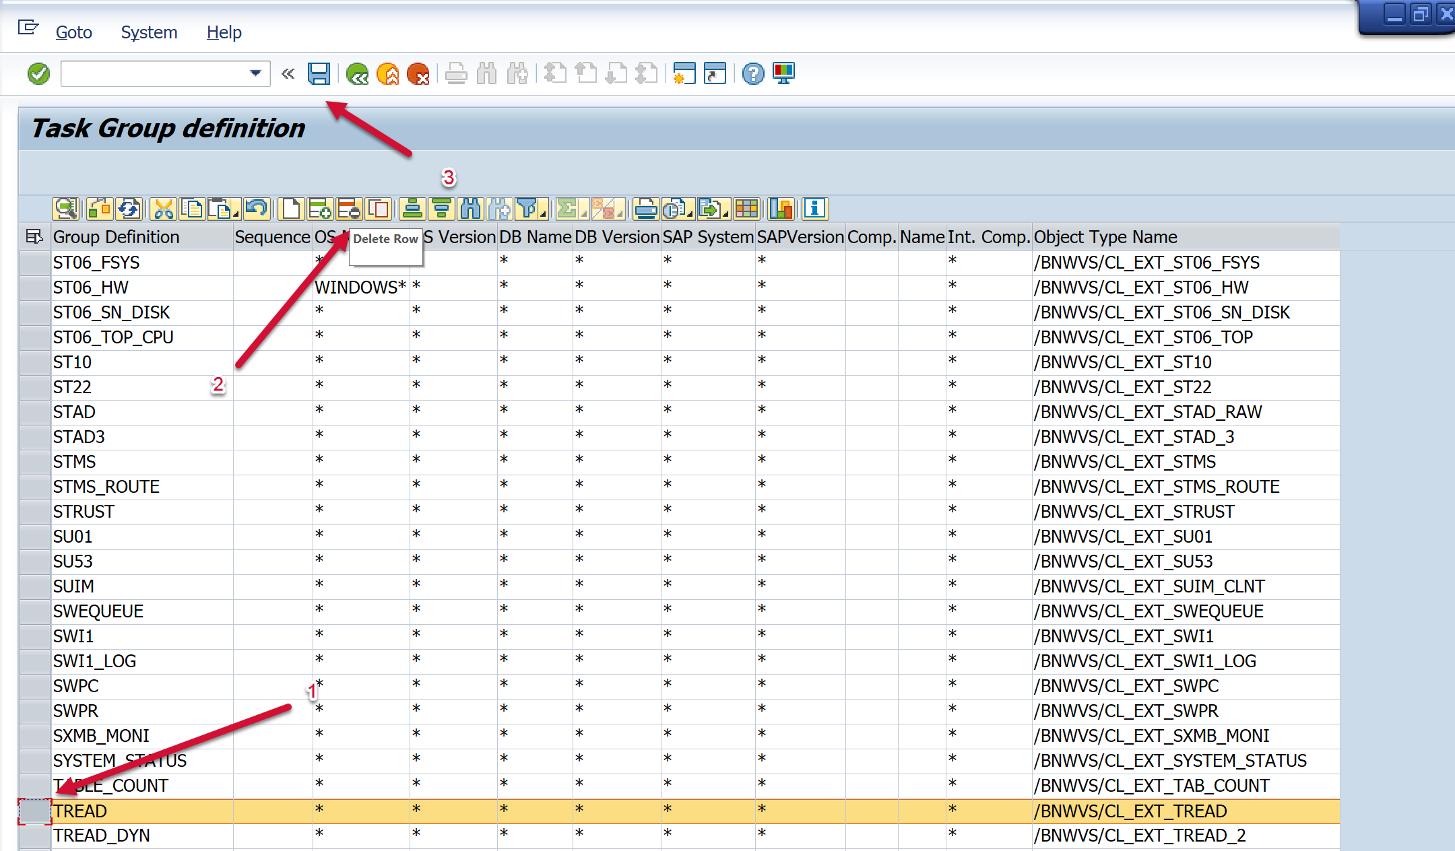
Task: Click the scissors Cut icon
Action: point(163,209)
